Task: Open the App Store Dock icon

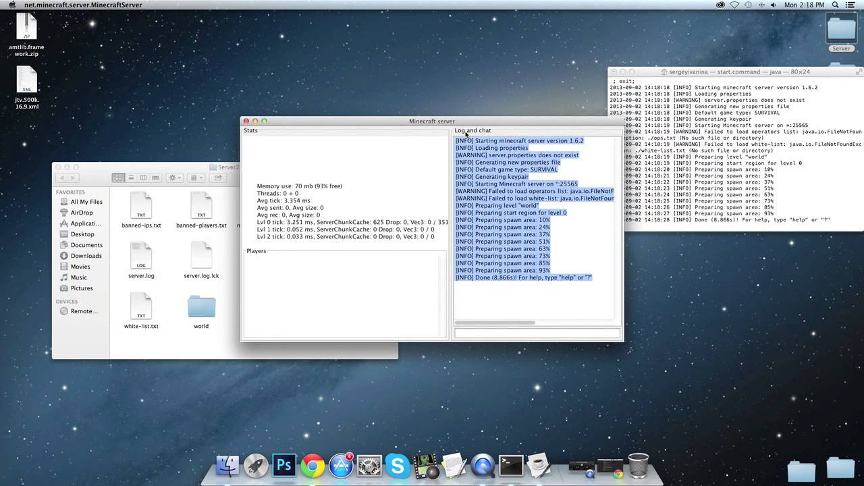Action: 341,466
